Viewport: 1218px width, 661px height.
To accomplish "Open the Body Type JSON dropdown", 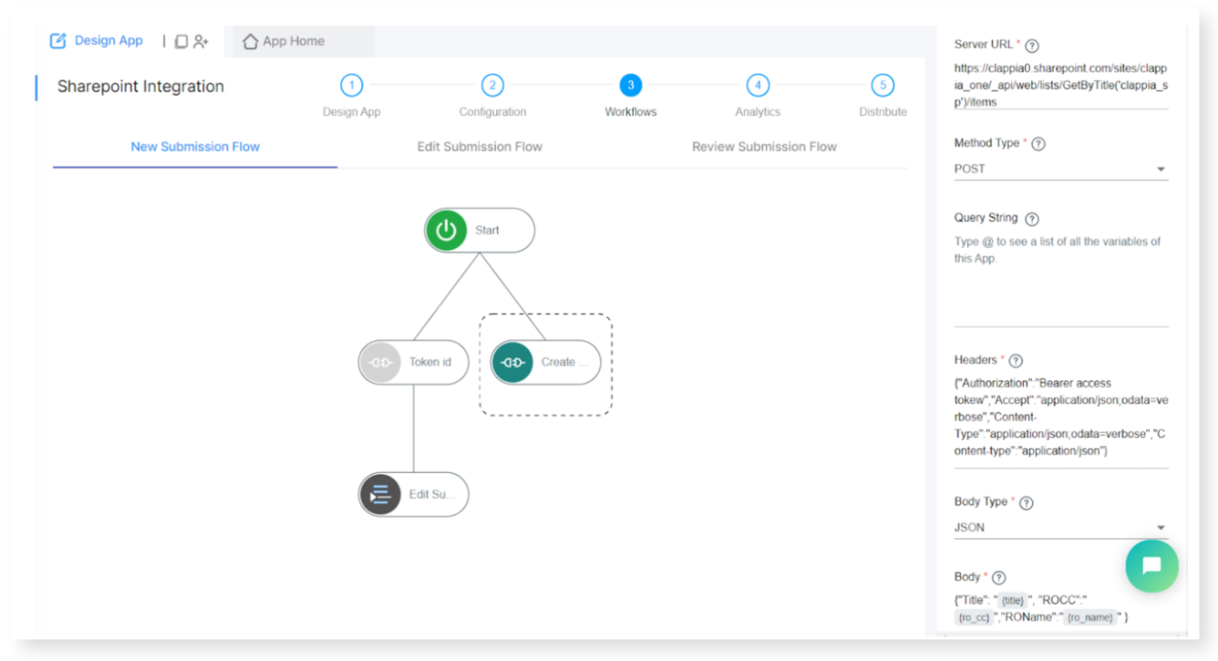I will click(x=1161, y=527).
